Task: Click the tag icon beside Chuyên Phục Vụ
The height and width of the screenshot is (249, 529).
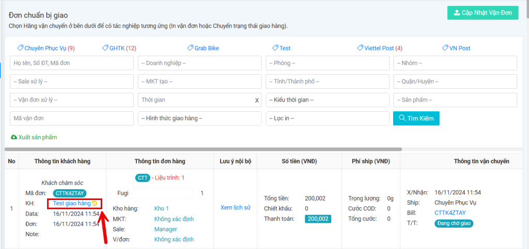Action: tap(21, 48)
